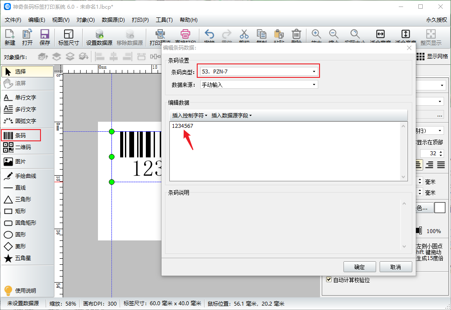Select the 二维码 QR code tool
This screenshot has width=451, height=310.
click(x=27, y=147)
